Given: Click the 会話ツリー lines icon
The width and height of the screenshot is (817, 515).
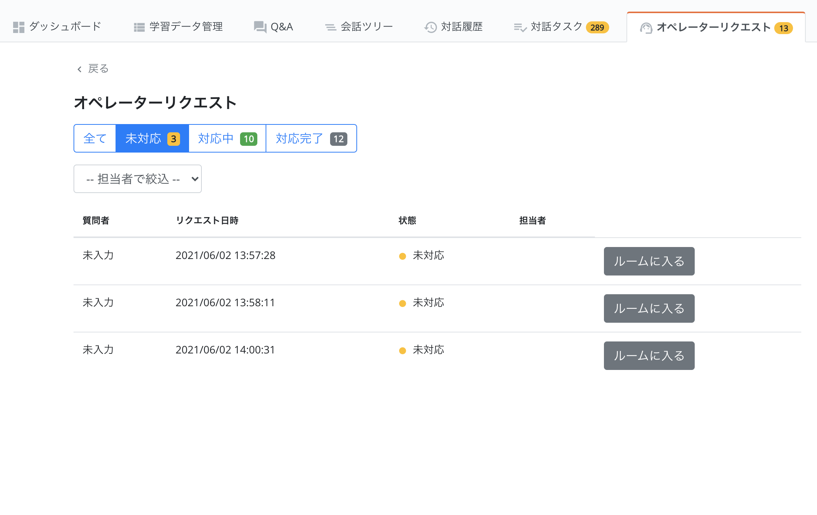Looking at the screenshot, I should [330, 27].
